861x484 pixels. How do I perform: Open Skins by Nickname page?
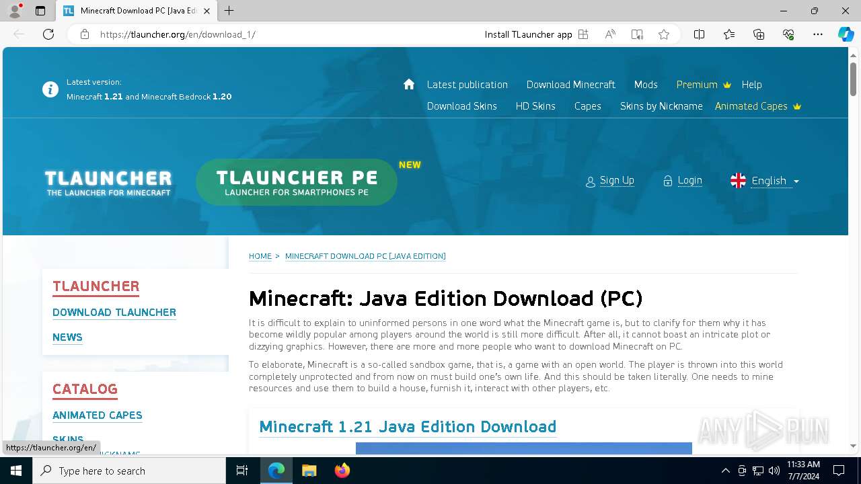click(661, 106)
